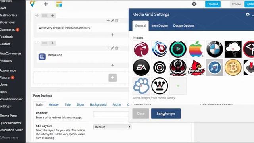The image size is (254, 143).
Task: Open the Title page settings tab
Action: click(x=68, y=105)
